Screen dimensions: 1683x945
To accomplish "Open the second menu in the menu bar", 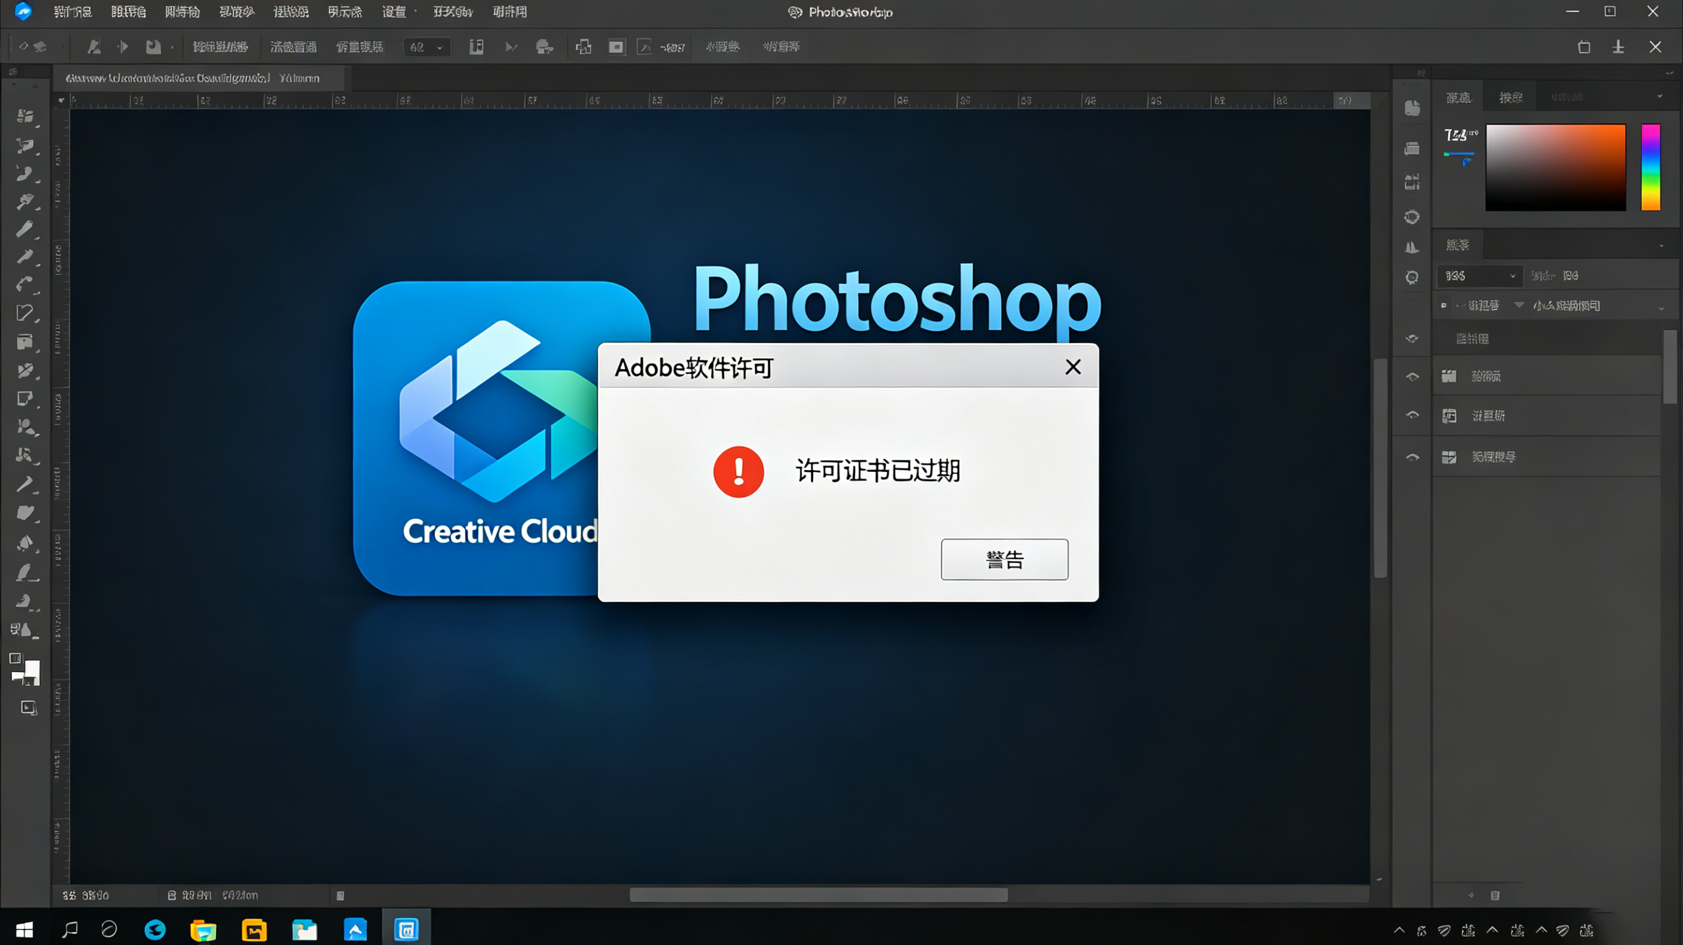I will pyautogui.click(x=128, y=12).
